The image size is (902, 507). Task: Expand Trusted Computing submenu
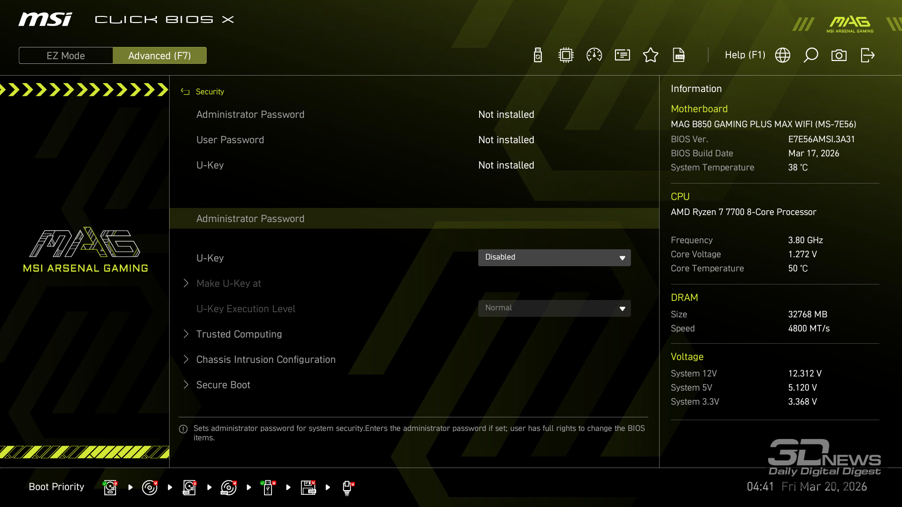coord(239,334)
